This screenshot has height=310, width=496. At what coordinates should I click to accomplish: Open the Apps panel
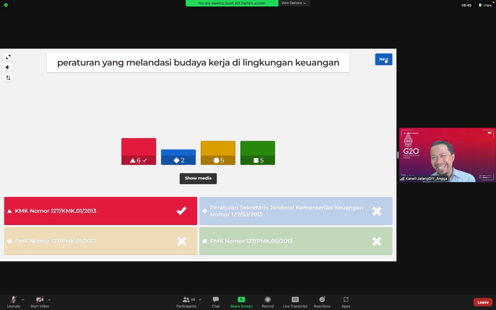346,302
